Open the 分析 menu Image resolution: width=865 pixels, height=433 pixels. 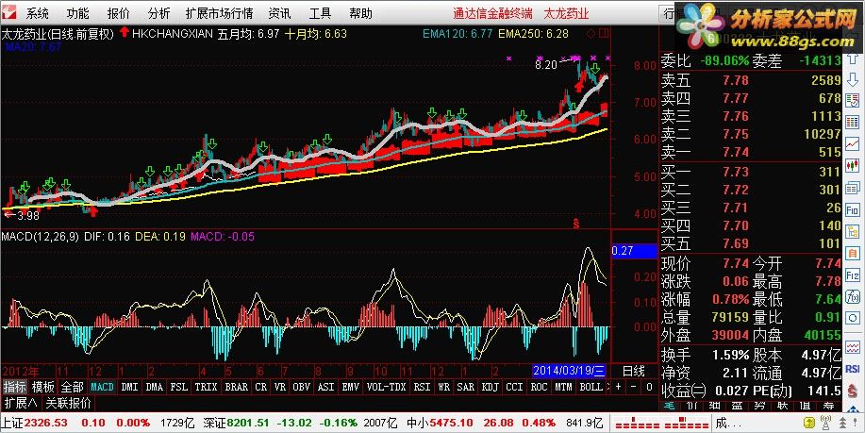158,13
